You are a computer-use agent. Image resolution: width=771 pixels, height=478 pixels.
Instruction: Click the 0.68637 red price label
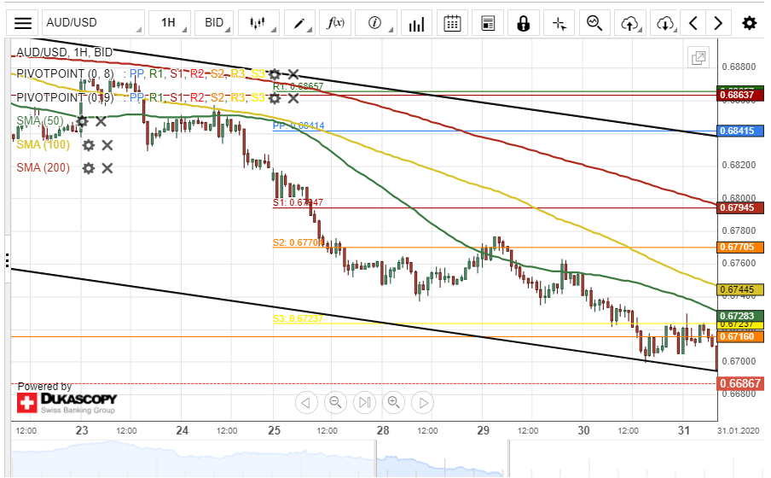coord(740,95)
